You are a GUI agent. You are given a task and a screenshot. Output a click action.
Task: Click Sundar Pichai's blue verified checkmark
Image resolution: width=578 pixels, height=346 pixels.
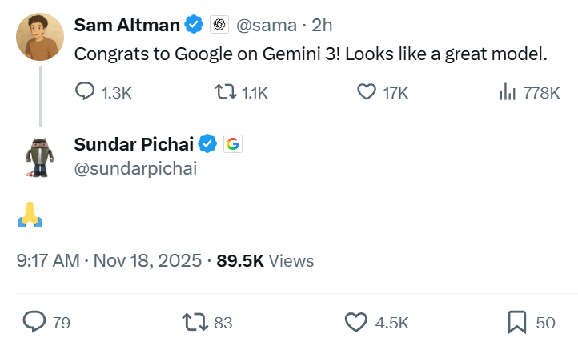coord(208,144)
